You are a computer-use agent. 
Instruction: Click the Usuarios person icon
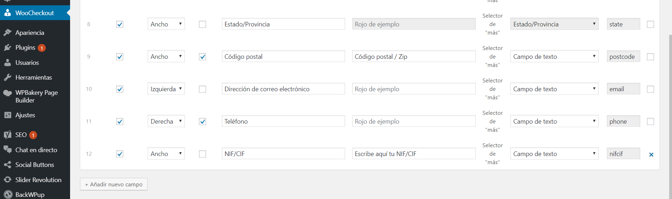[x=7, y=63]
